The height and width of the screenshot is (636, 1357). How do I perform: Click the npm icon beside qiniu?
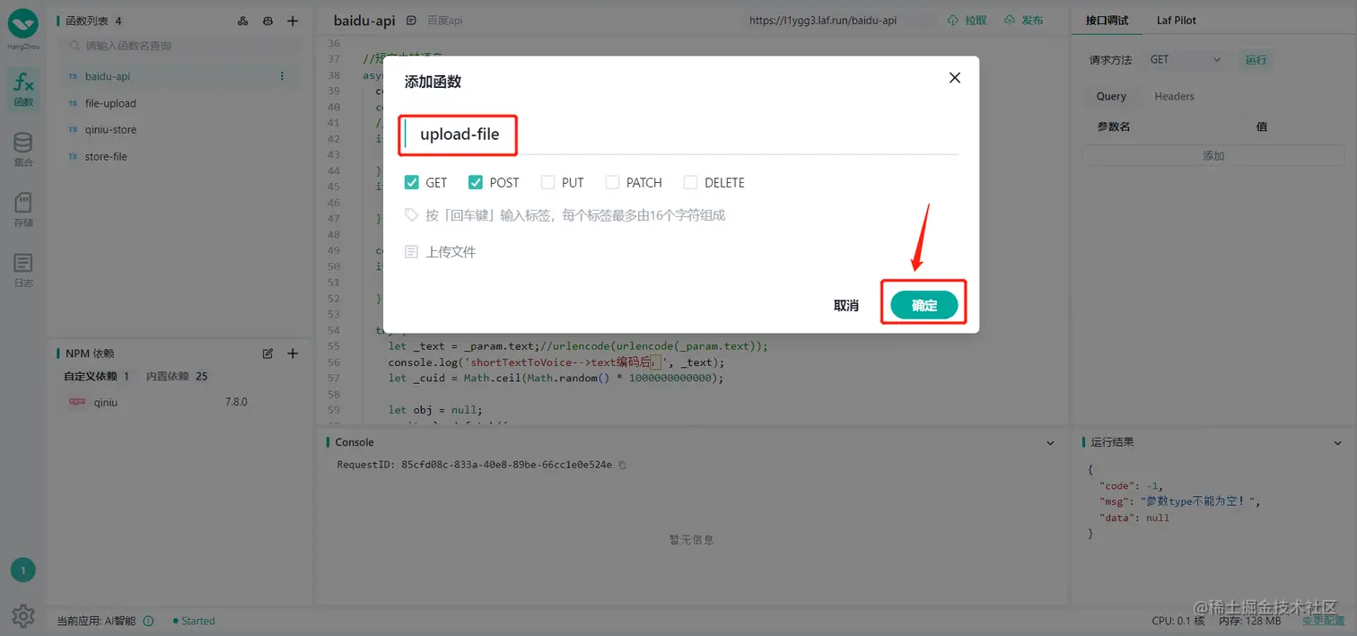coord(77,403)
